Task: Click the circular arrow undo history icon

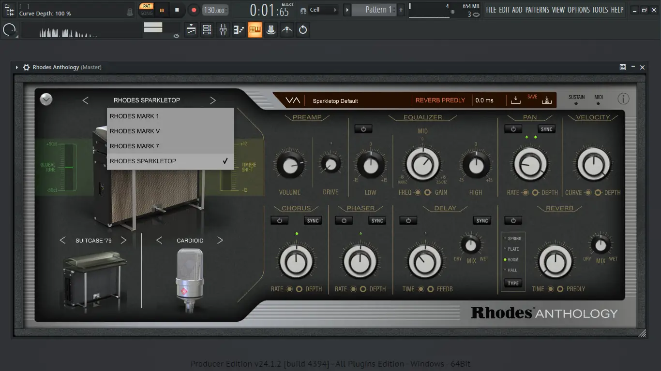Action: point(303,30)
